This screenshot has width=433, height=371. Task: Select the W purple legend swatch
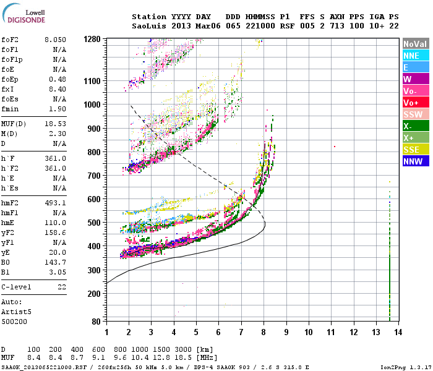click(416, 79)
